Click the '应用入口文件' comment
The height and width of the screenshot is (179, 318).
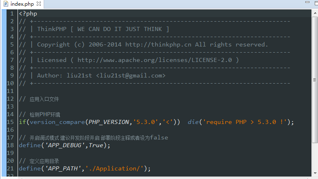(x=44, y=99)
